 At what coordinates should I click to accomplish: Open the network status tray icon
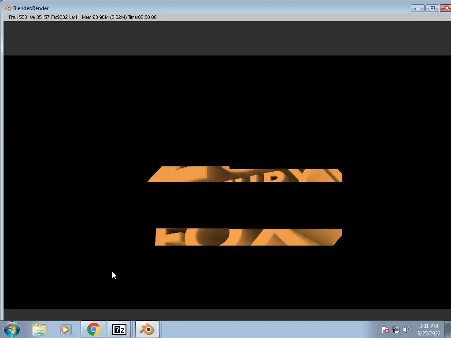[396, 330]
